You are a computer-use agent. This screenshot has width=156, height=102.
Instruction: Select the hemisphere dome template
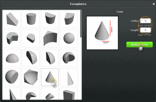coord(12,58)
